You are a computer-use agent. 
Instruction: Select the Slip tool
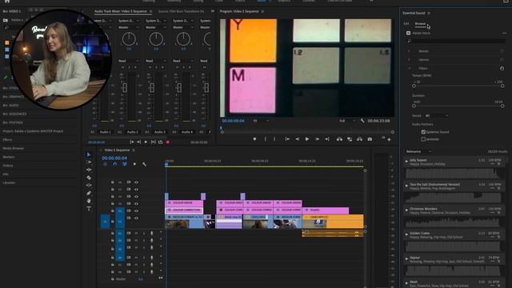point(89,185)
